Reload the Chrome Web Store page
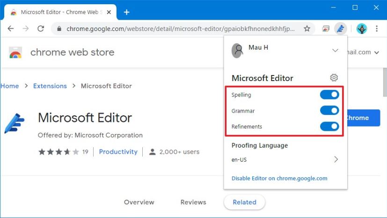Viewport: 387px width, 218px height. coord(41,29)
